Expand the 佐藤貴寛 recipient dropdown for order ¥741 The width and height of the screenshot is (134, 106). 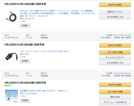45,76
